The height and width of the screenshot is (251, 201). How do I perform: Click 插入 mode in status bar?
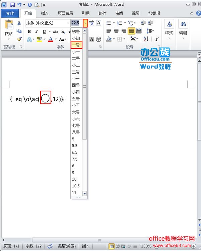coord(86,246)
